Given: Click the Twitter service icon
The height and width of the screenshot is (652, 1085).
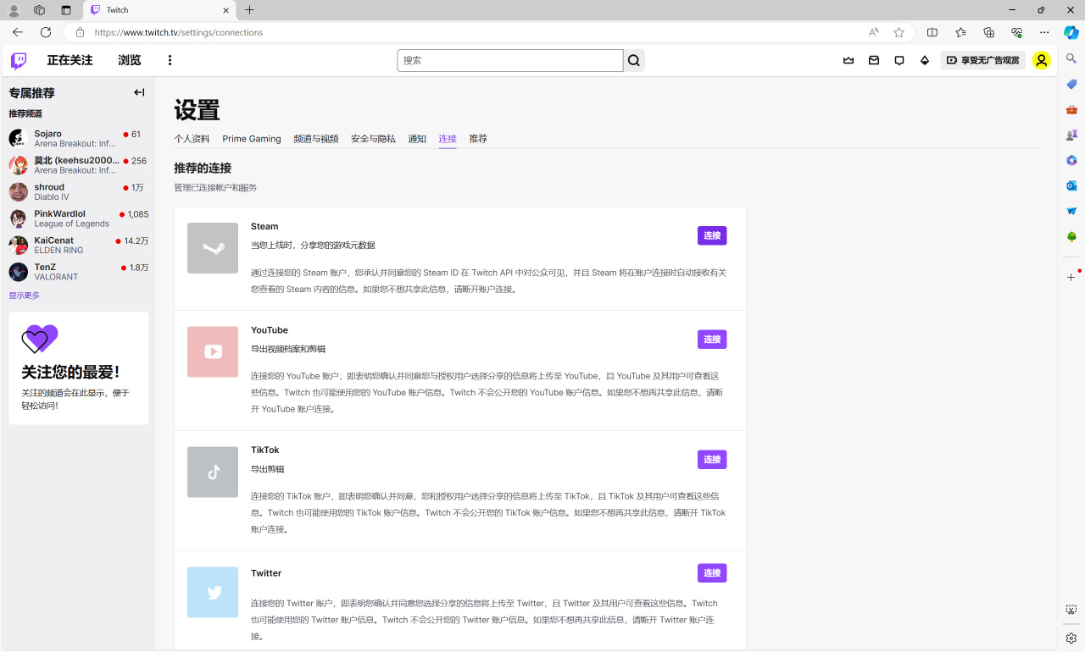Looking at the screenshot, I should click(213, 592).
